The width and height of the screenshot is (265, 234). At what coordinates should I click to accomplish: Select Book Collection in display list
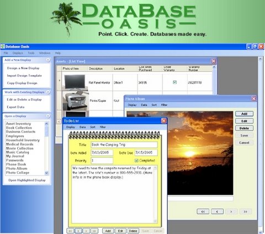pyautogui.click(x=19, y=127)
